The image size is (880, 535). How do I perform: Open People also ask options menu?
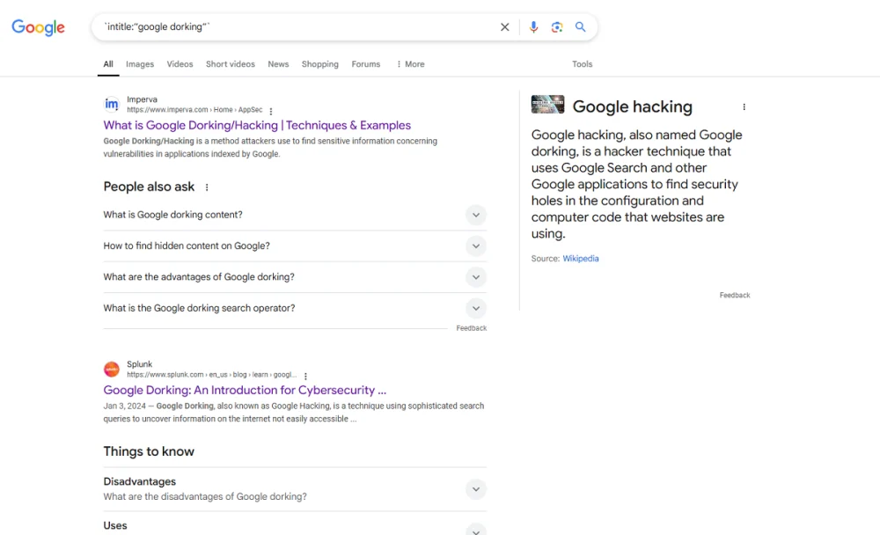pyautogui.click(x=207, y=187)
